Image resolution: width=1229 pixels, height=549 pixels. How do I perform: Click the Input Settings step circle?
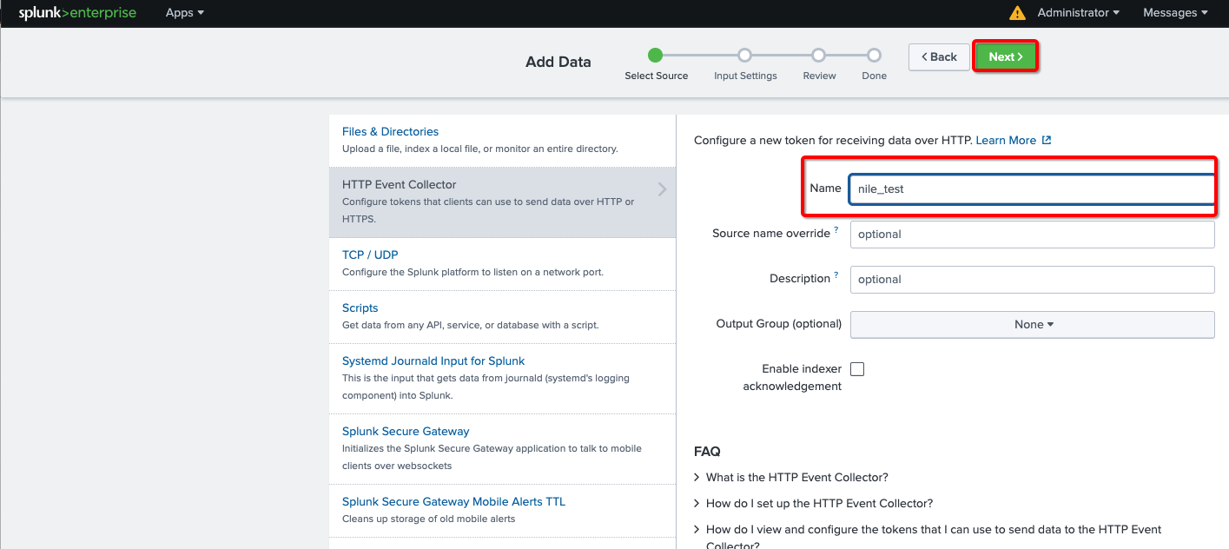pyautogui.click(x=744, y=56)
